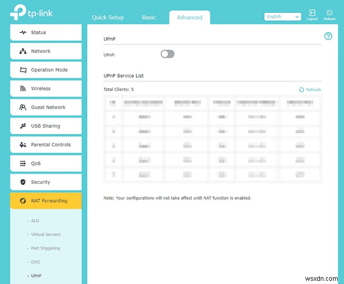This screenshot has width=344, height=284.
Task: Click the NAT Forwarding circular icon
Action: click(x=23, y=201)
